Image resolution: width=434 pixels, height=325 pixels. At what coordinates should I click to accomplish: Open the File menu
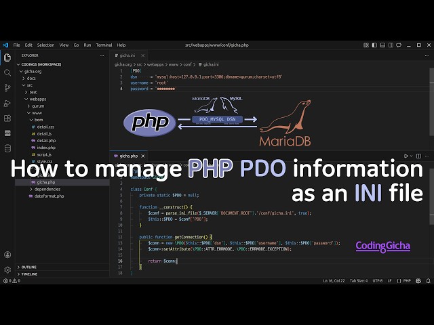tap(16, 45)
